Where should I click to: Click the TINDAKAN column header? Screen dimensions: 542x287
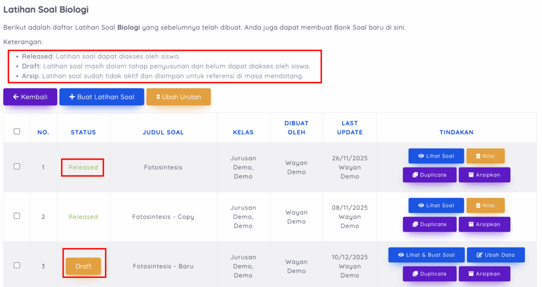456,132
